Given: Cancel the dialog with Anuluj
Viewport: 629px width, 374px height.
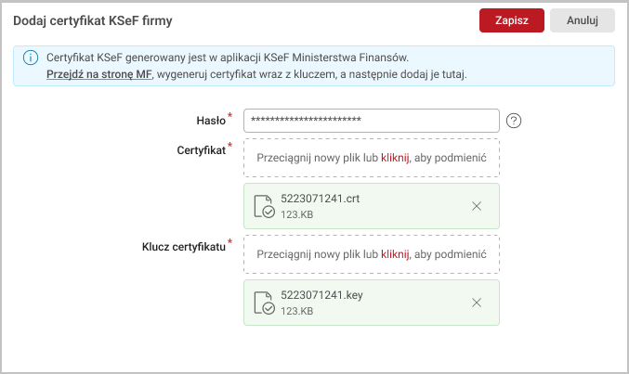Looking at the screenshot, I should click(582, 20).
